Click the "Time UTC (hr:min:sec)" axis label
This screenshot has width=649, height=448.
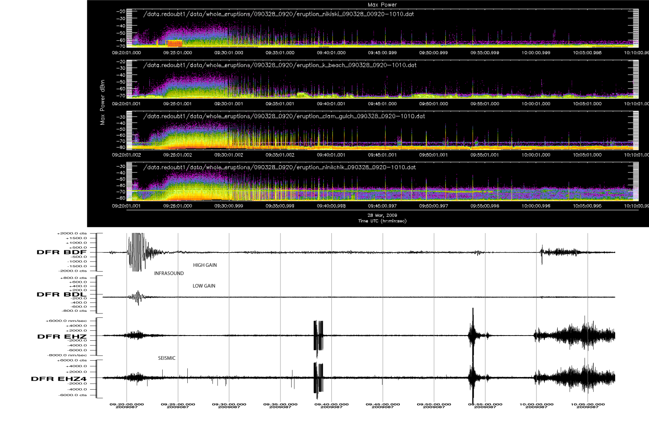pyautogui.click(x=382, y=221)
